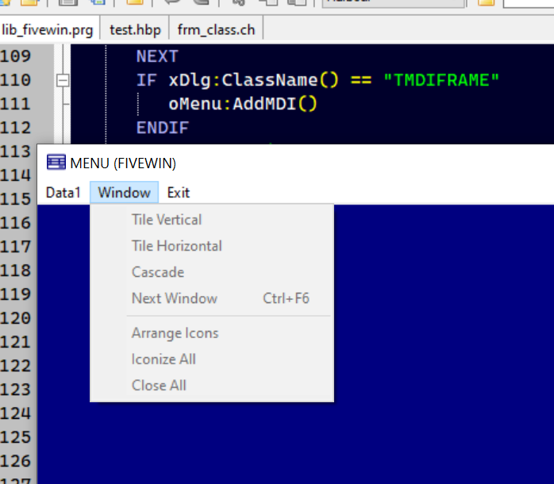This screenshot has width=554, height=484.
Task: Select Tile Vertical from the Window menu
Action: pyautogui.click(x=212, y=220)
